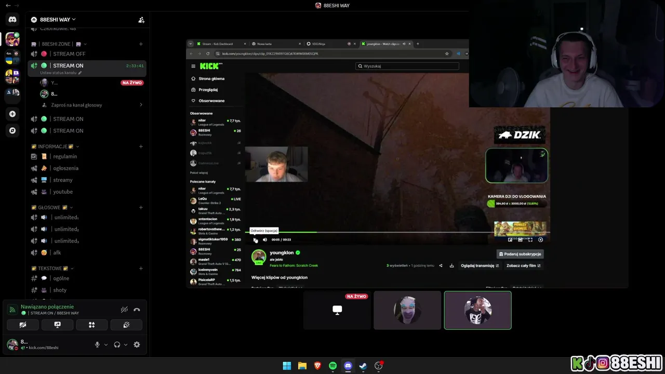Click the Oglądaj transmisję button
Viewport: 665px width, 374px height.
pyautogui.click(x=480, y=265)
